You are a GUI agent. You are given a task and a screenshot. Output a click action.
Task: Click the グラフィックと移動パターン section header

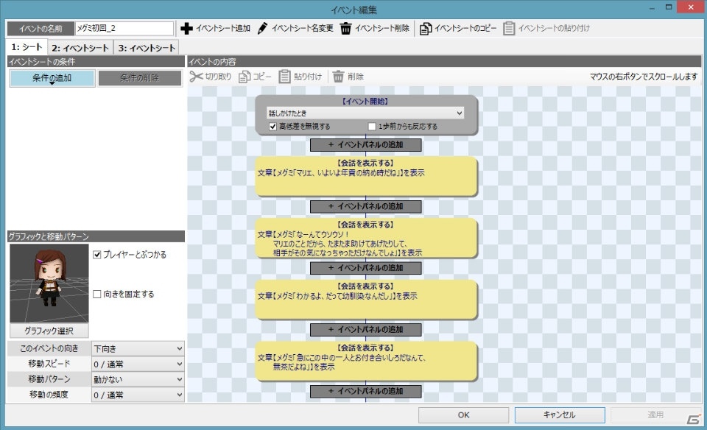[x=96, y=236]
